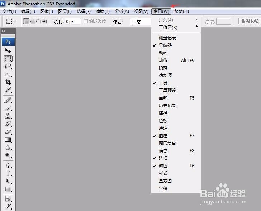Select the Quick Selection tool
Image resolution: width=261 pixels, height=211 pixels.
(x=8, y=74)
